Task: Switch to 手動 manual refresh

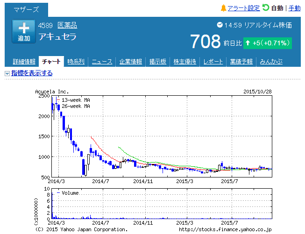Action: (294, 8)
